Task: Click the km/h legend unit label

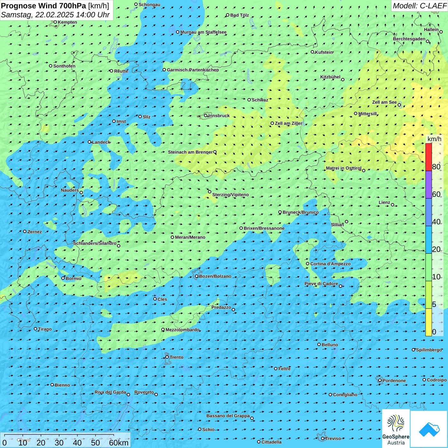Action: coord(434,139)
